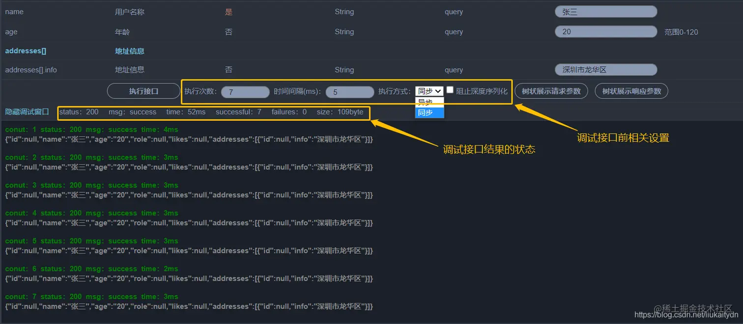The image size is (743, 324).
Task: Click the time: 52ms summary text
Action: (x=186, y=112)
